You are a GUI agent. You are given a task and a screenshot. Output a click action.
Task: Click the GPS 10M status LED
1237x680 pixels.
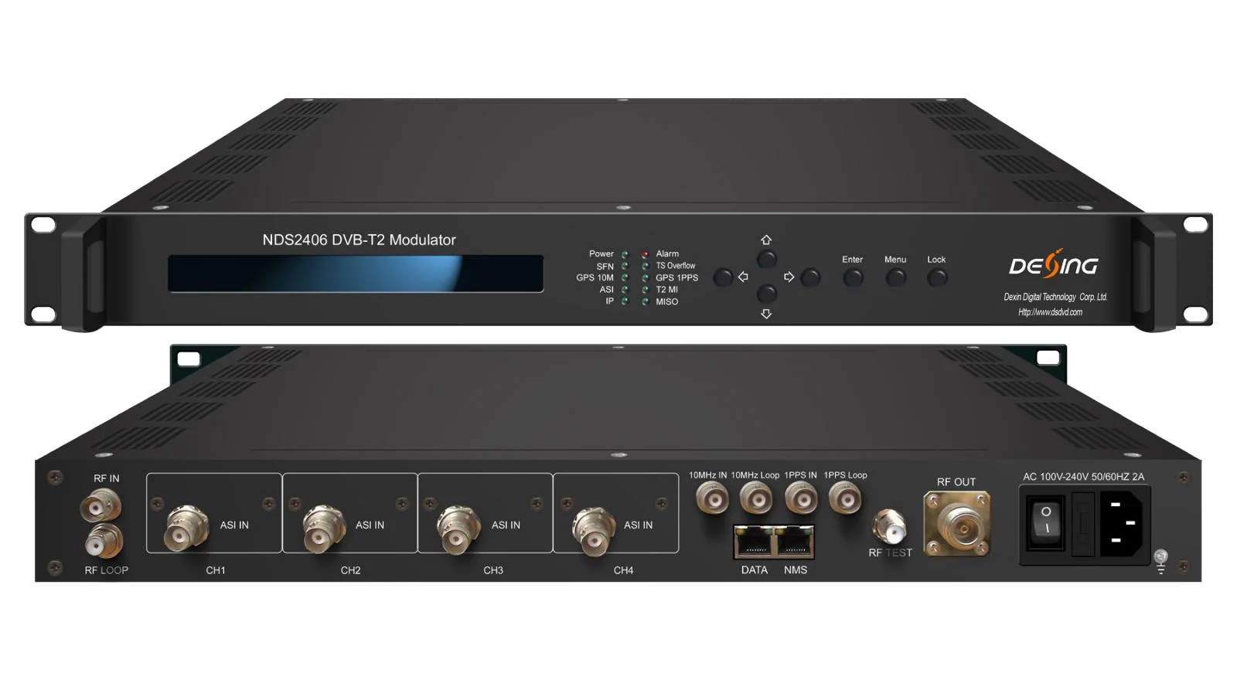625,278
